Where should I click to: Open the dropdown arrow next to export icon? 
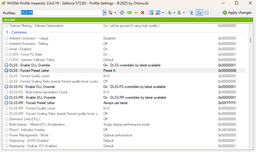174,13
